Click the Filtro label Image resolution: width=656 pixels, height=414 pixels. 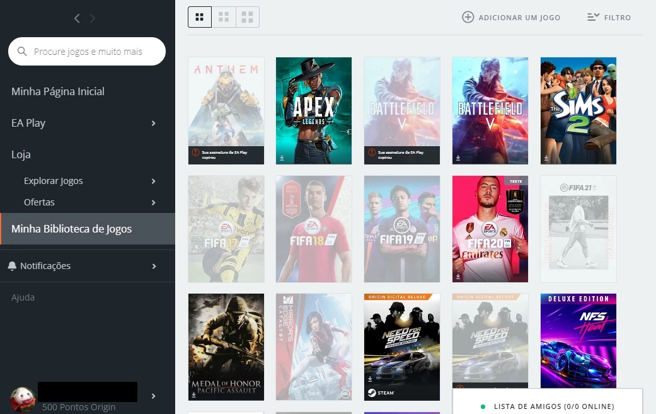click(x=618, y=18)
